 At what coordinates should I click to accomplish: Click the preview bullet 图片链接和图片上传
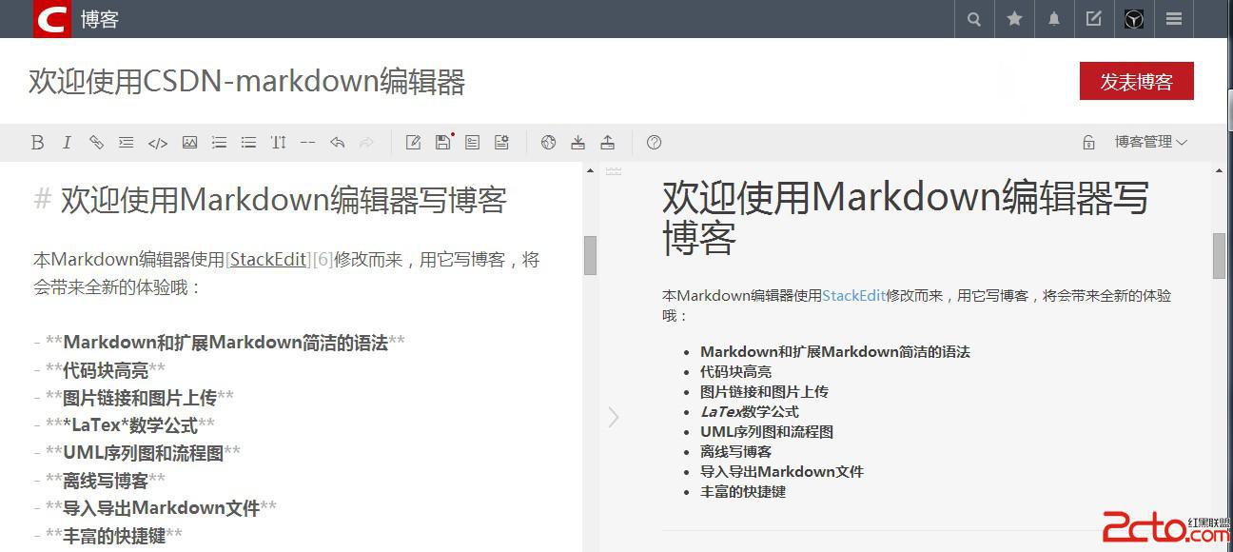click(x=764, y=392)
